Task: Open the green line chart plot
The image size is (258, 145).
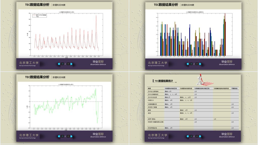Action: coord(65,106)
